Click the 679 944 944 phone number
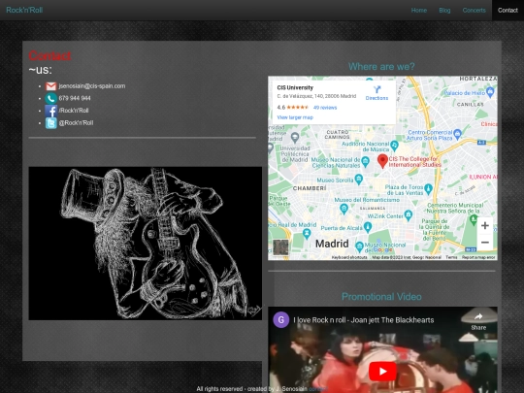Screen dimensions: 524x393 pyautogui.click(x=75, y=98)
